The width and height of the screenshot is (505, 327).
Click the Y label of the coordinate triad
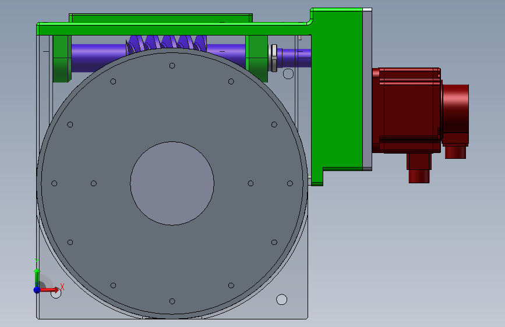[37, 261]
